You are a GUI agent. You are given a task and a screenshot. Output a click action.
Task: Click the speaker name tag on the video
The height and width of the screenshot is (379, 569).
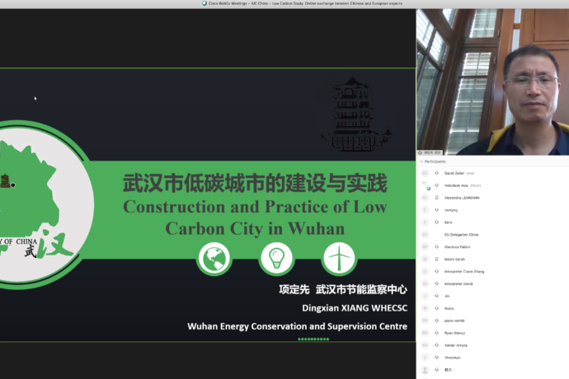click(x=430, y=152)
